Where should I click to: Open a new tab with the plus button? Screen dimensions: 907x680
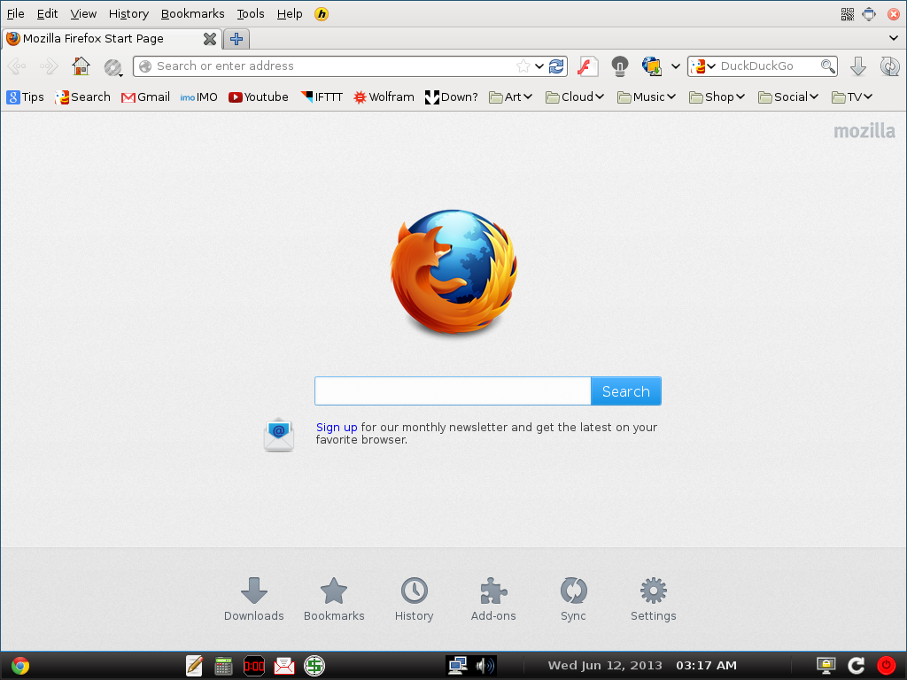click(x=236, y=39)
